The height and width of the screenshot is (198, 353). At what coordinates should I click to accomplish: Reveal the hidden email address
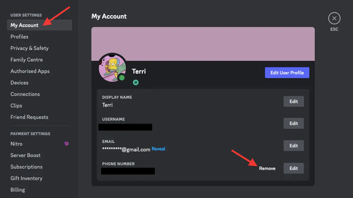[x=158, y=149]
